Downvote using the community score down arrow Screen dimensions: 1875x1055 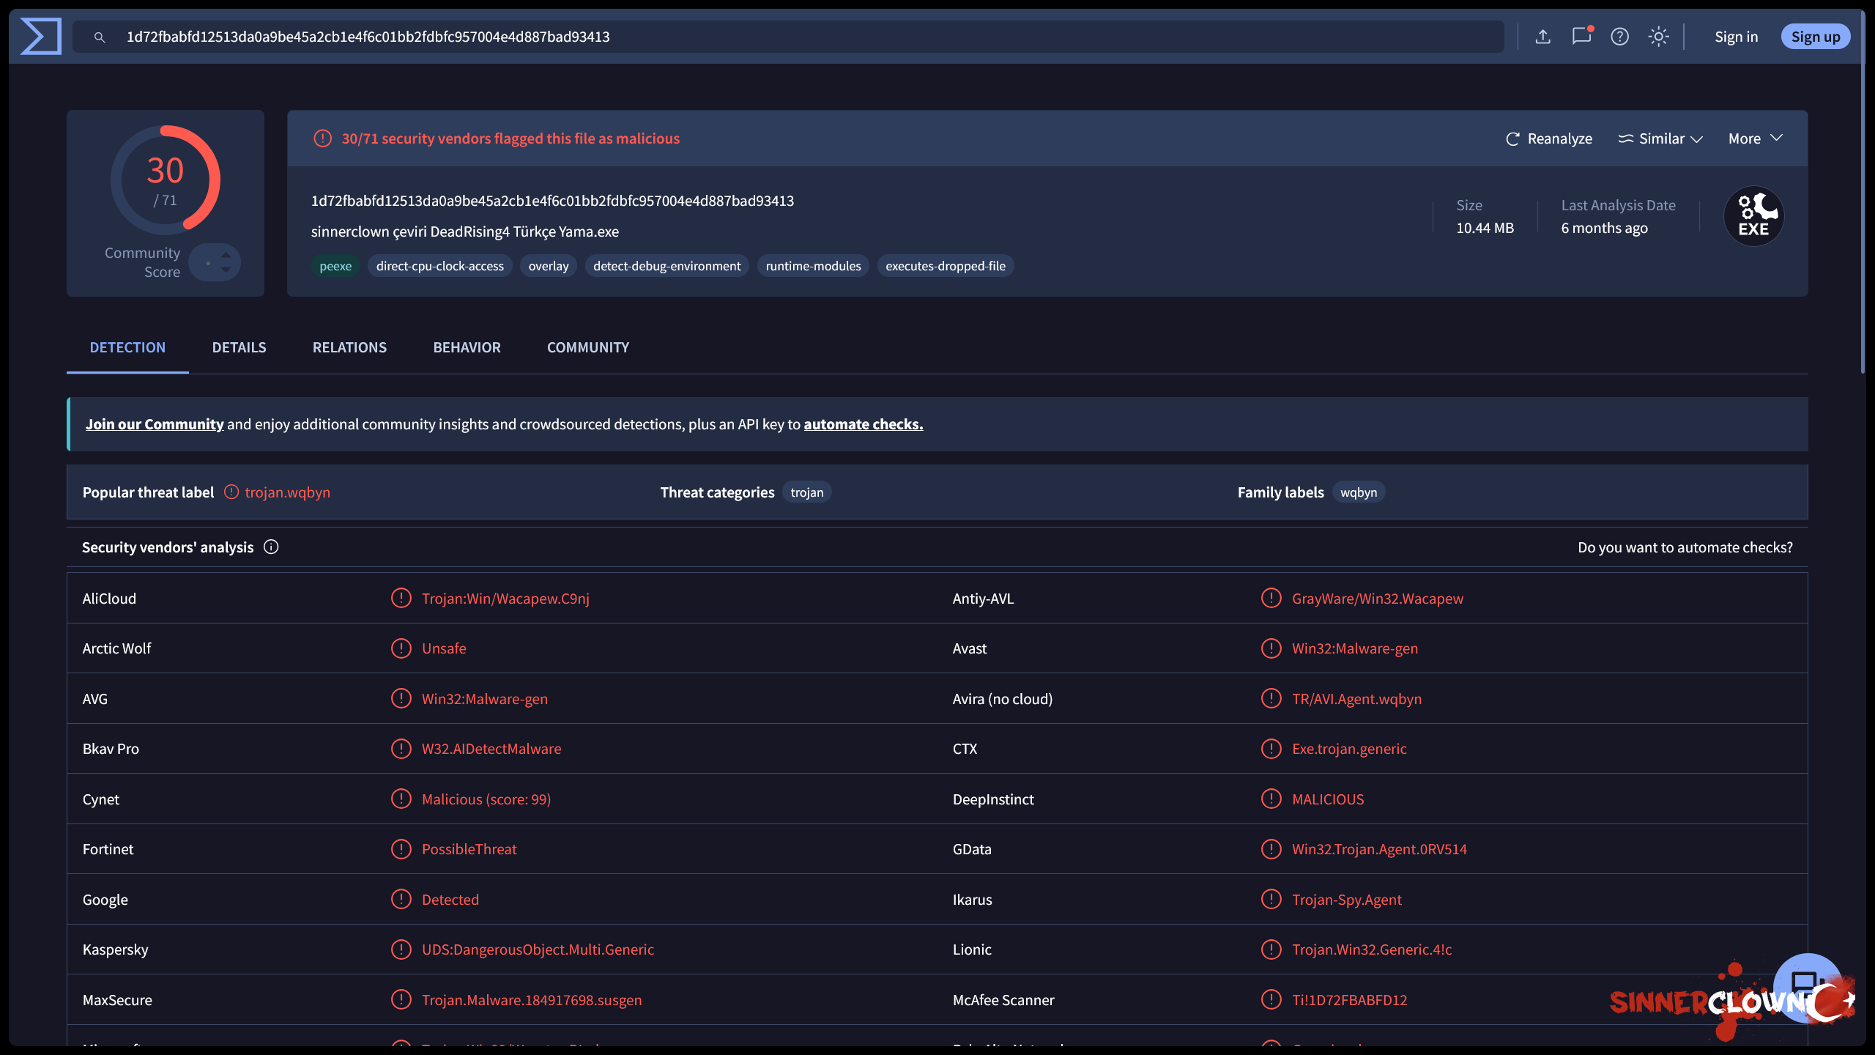pyautogui.click(x=226, y=270)
